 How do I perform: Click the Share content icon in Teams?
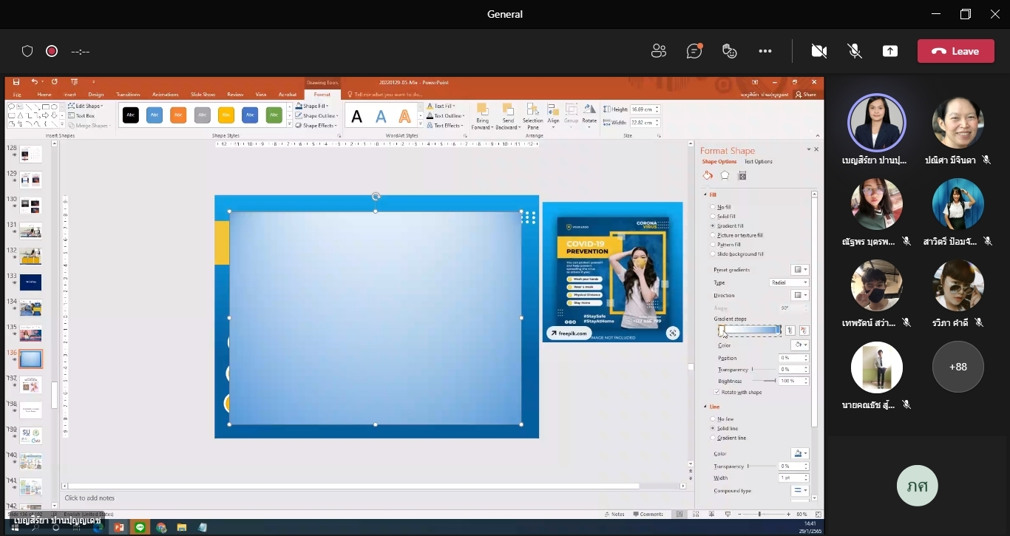[890, 51]
